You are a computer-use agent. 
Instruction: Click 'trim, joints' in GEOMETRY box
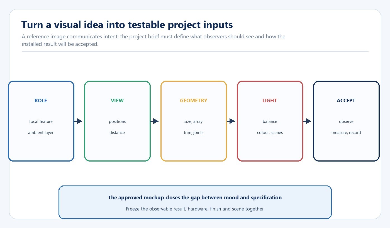[194, 133]
